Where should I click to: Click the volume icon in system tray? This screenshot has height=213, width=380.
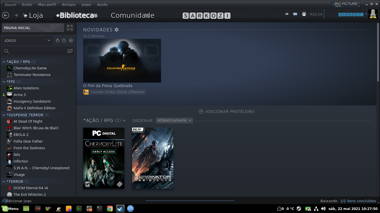click(x=323, y=209)
